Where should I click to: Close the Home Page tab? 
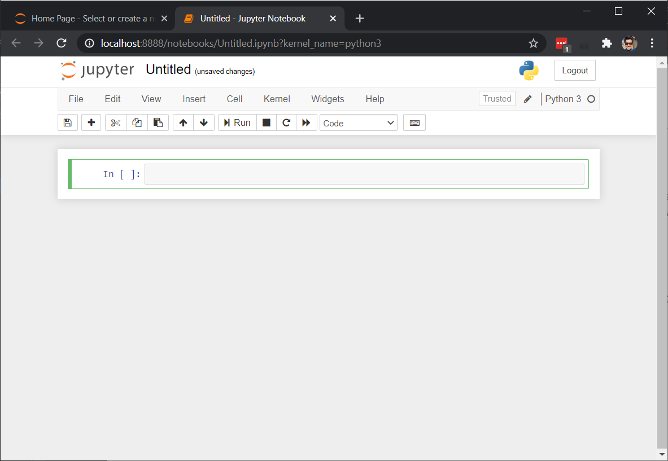164,18
